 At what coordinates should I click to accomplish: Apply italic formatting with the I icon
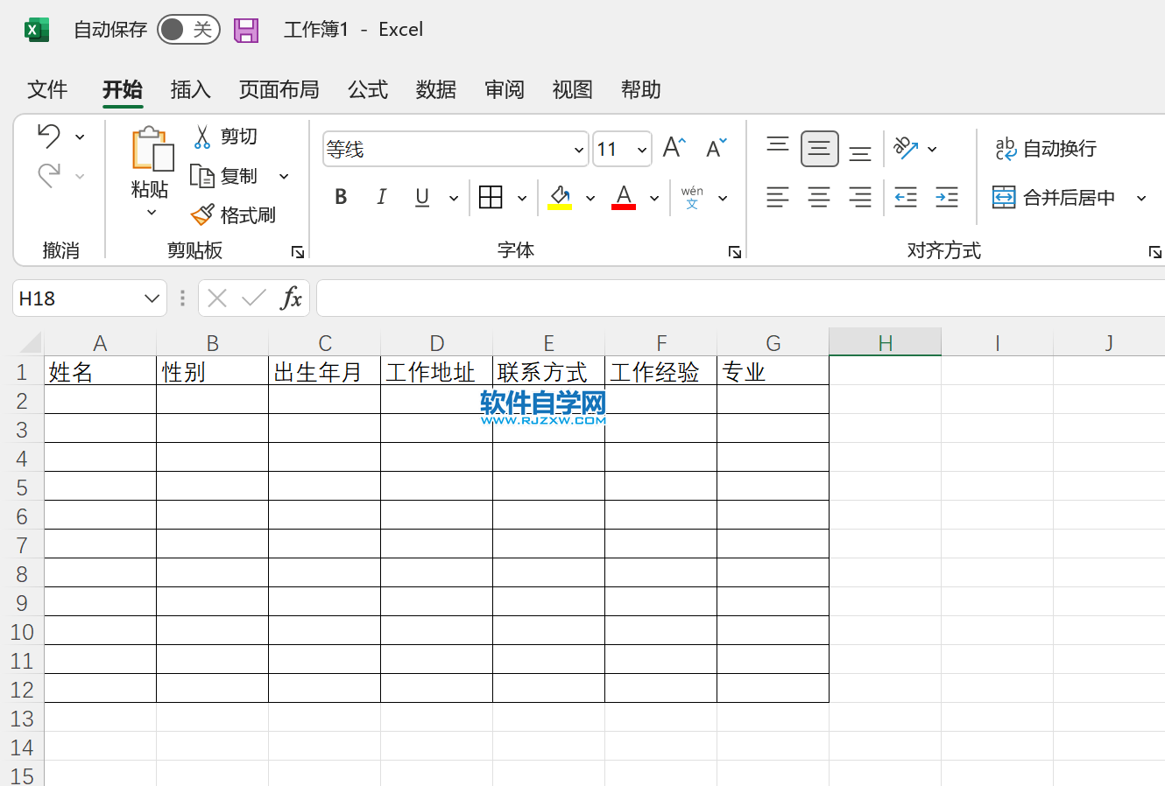[x=381, y=196]
